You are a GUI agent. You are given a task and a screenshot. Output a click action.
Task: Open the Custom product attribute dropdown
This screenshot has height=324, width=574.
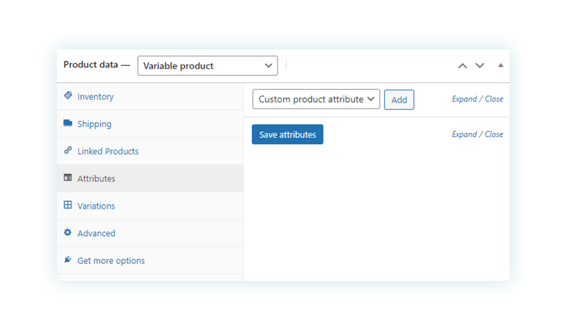316,99
